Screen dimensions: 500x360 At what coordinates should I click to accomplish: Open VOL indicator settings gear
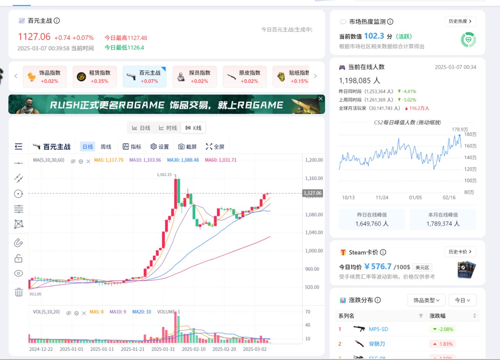coord(77,313)
